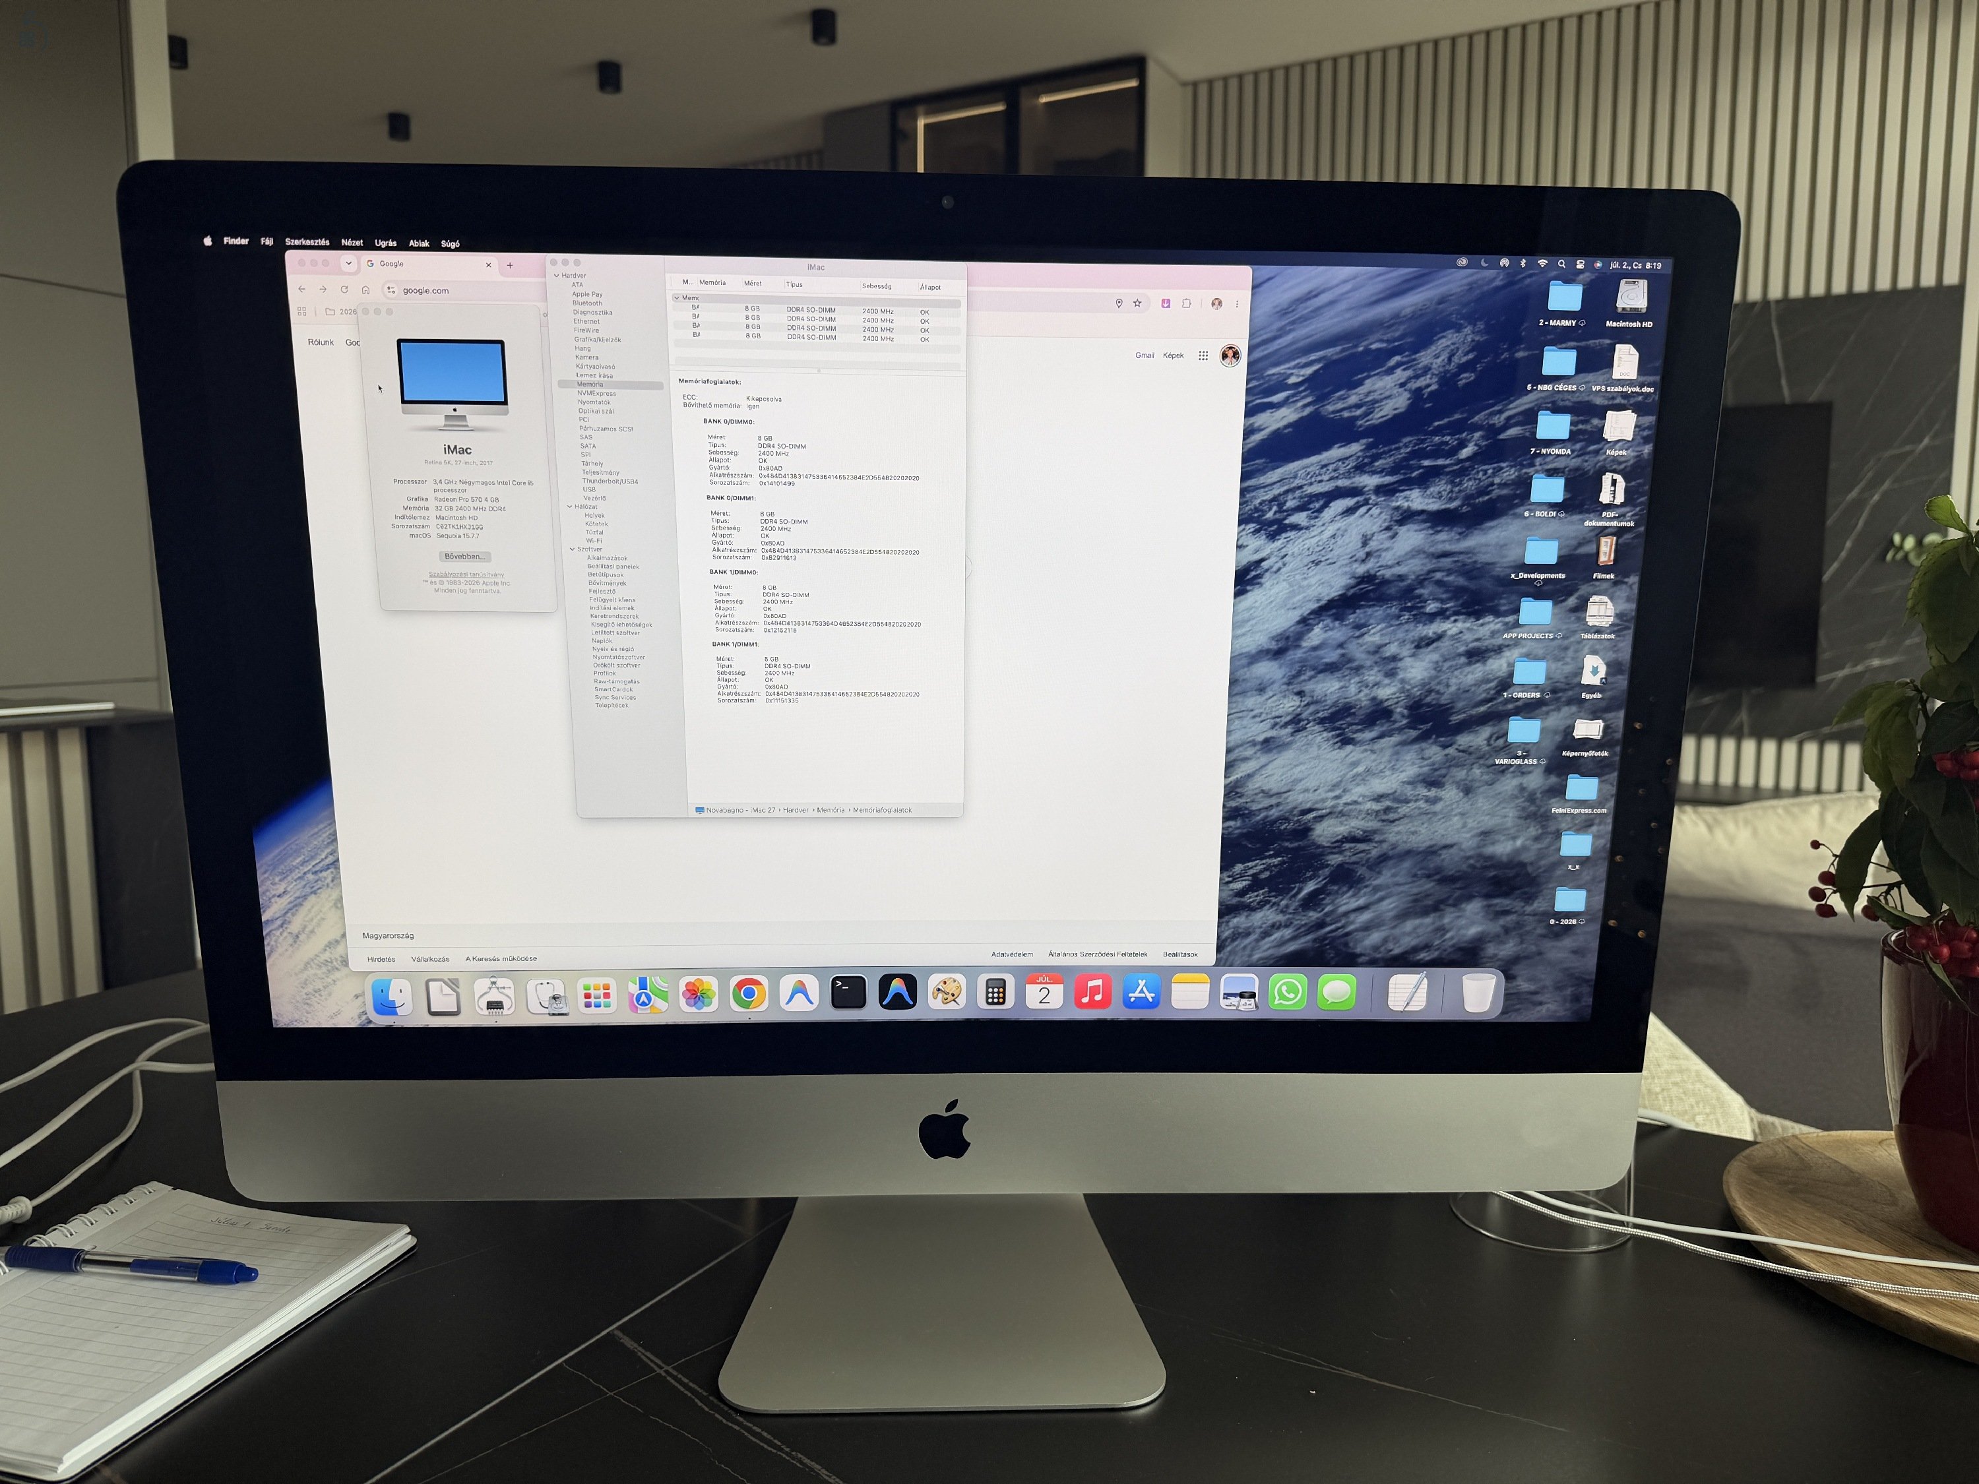The height and width of the screenshot is (1484, 1979).
Task: Open WhatsApp from the Dock
Action: 1288,992
